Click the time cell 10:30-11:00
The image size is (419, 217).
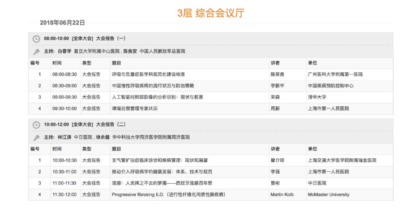65,172
